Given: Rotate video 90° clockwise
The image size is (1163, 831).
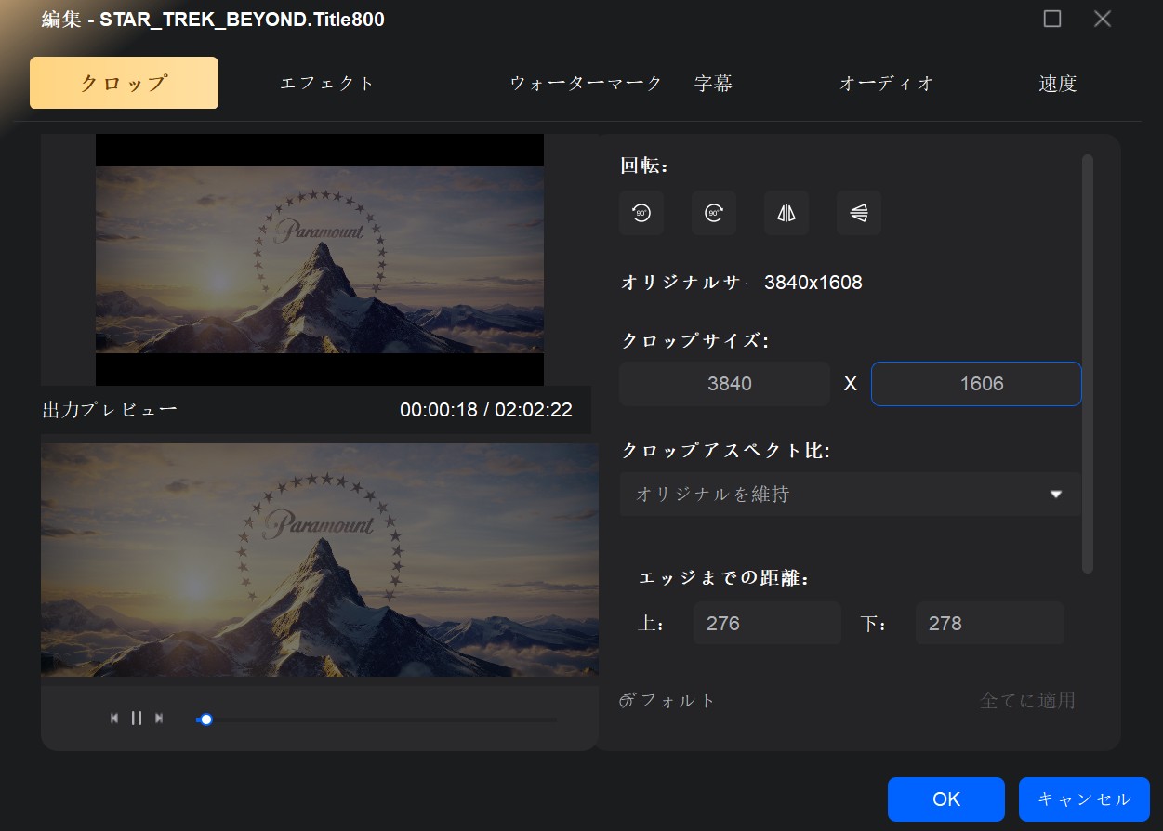Looking at the screenshot, I should 714,213.
